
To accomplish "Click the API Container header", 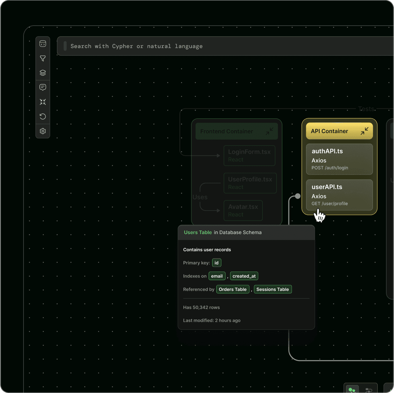I will pyautogui.click(x=339, y=131).
